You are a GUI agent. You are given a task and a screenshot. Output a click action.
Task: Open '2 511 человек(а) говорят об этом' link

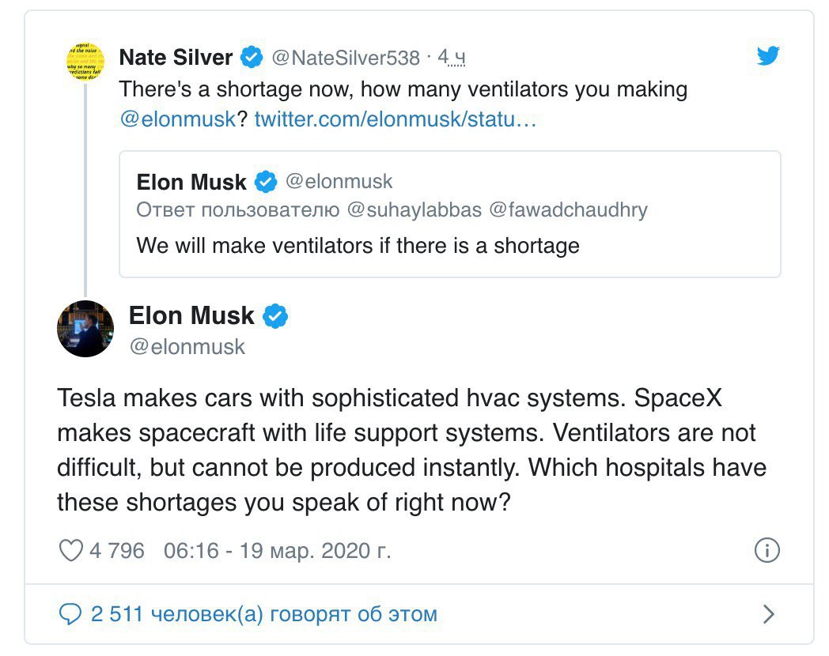[x=264, y=614]
